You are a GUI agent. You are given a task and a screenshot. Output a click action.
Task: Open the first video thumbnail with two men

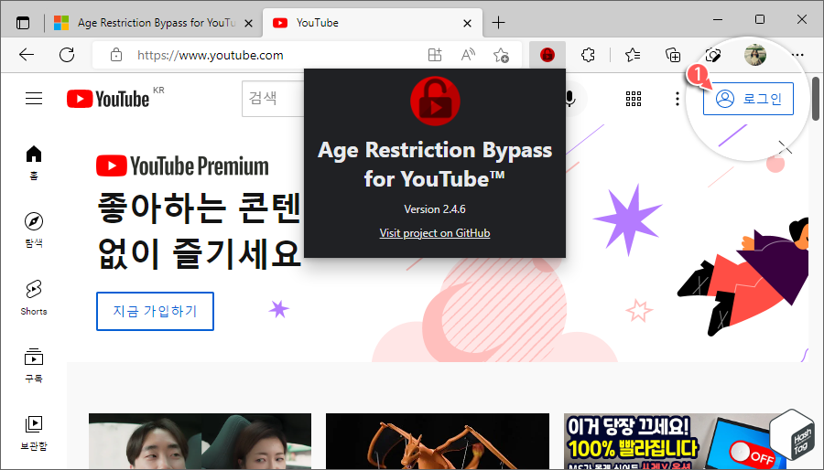click(200, 441)
